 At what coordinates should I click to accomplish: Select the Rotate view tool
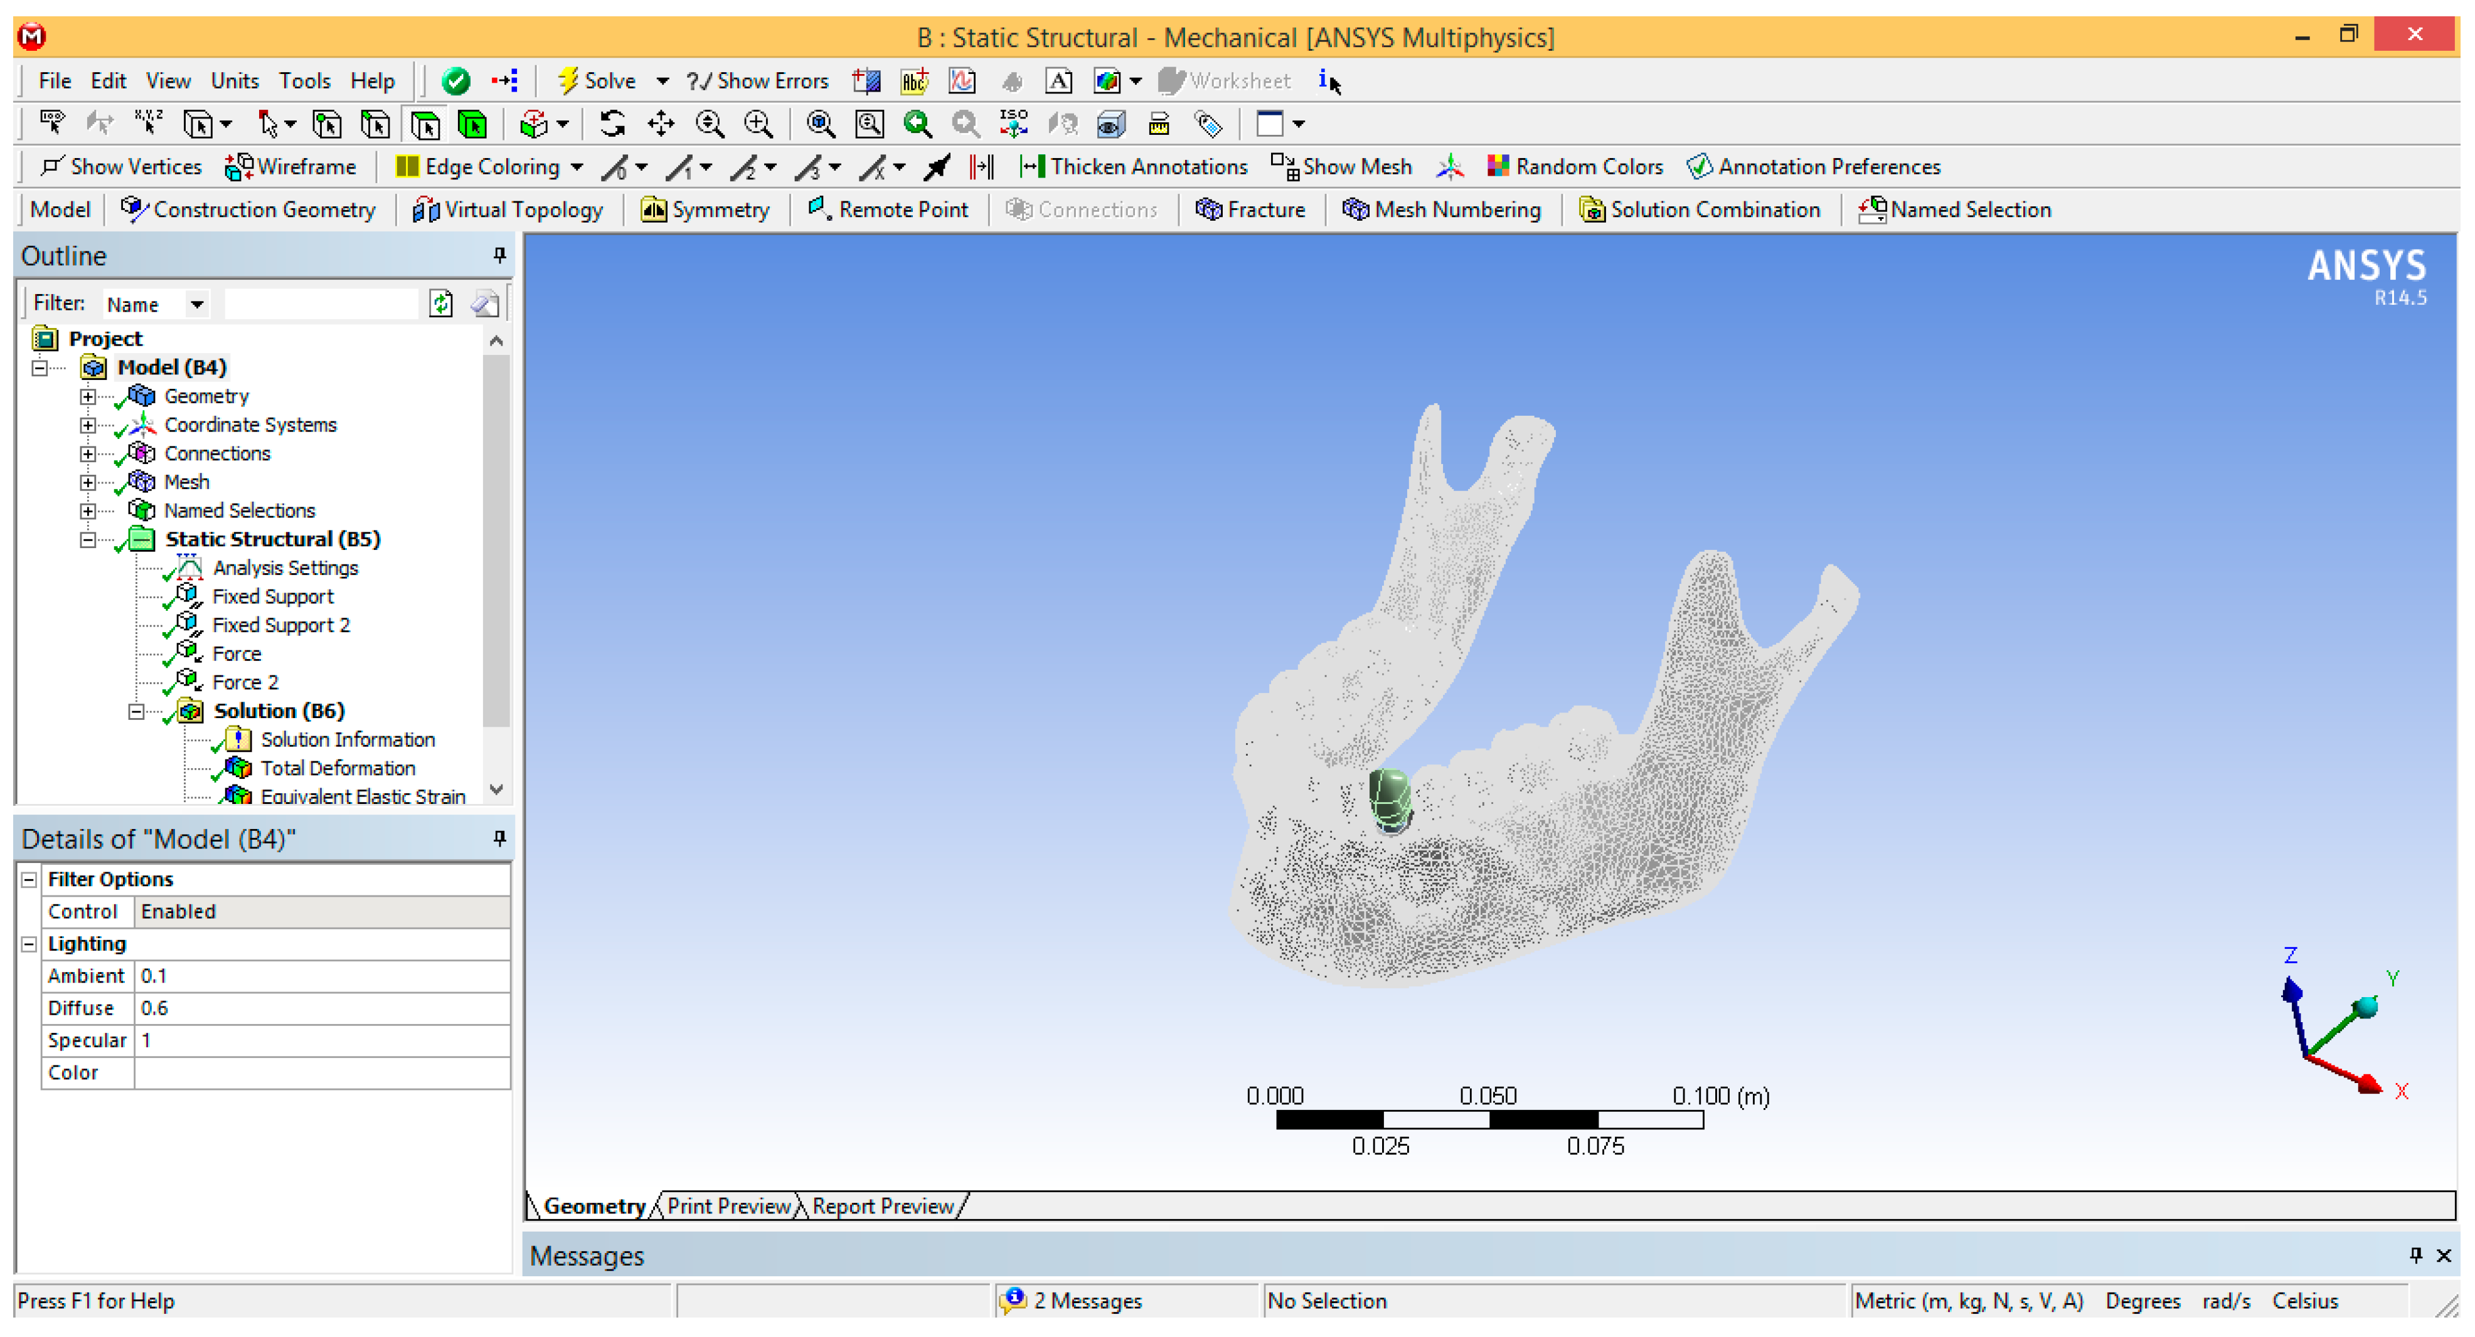612,124
